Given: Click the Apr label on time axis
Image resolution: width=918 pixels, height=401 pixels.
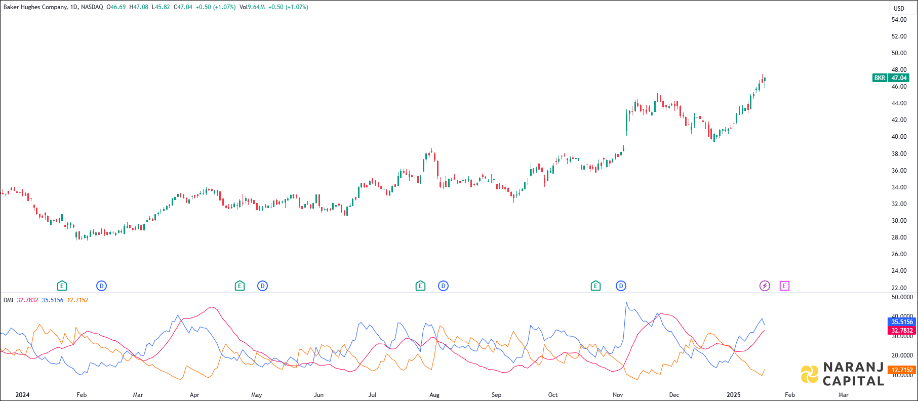Looking at the screenshot, I should (194, 395).
